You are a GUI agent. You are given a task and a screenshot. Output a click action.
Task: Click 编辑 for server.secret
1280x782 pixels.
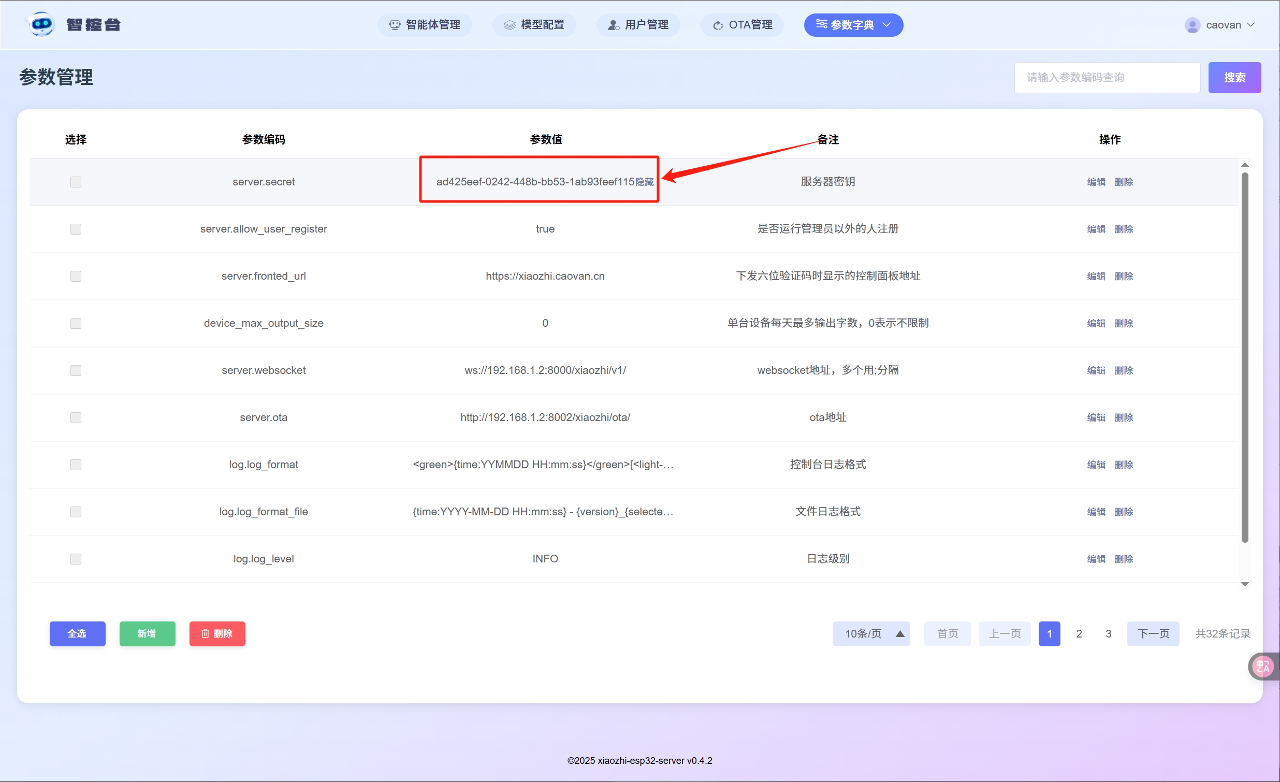[1096, 182]
